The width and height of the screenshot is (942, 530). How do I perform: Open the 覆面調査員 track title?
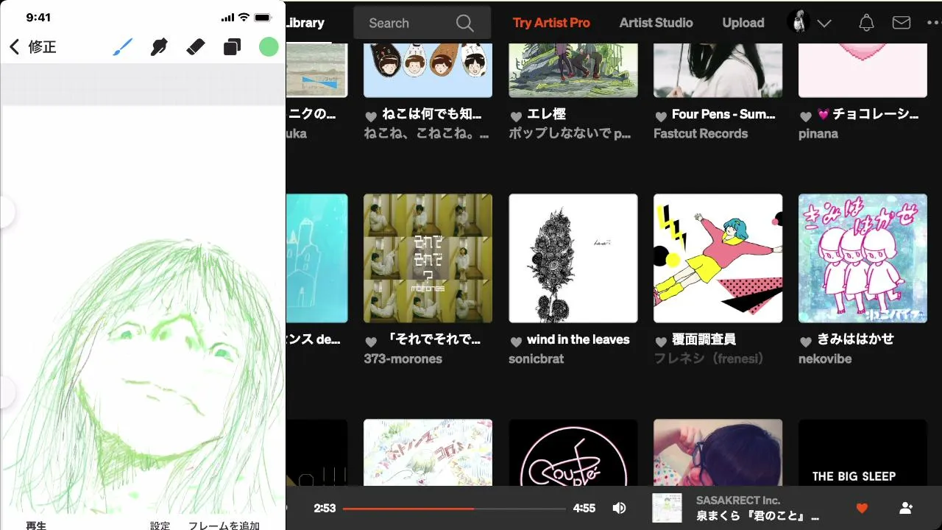(704, 339)
